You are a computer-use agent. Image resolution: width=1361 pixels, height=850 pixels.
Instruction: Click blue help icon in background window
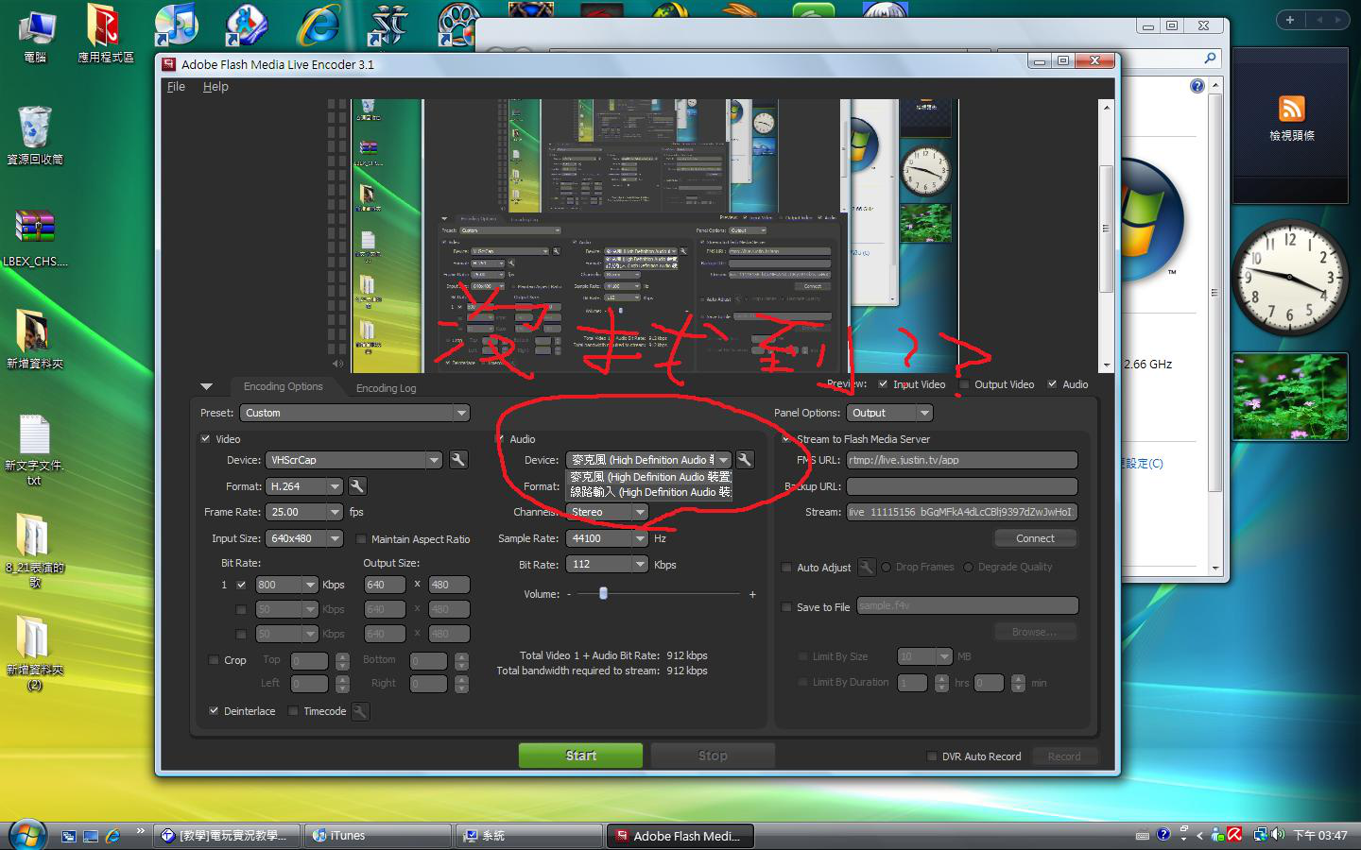pos(1197,86)
